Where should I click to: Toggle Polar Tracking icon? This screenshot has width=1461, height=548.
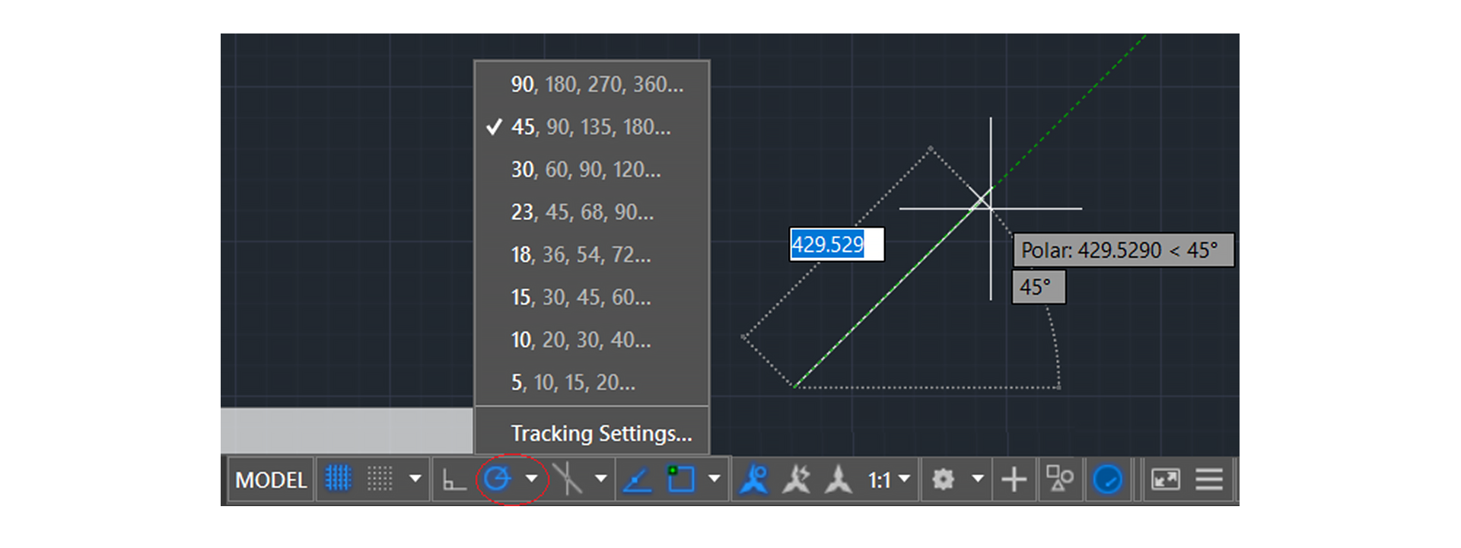tap(498, 479)
